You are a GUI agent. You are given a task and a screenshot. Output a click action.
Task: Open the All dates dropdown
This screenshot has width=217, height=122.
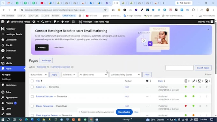pyautogui.click(x=69, y=75)
